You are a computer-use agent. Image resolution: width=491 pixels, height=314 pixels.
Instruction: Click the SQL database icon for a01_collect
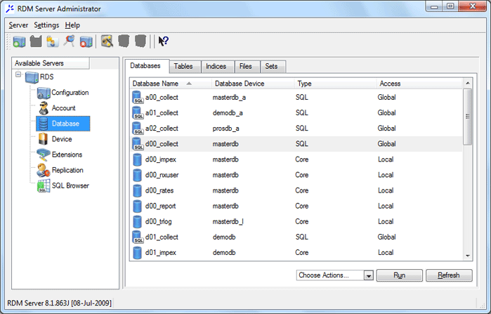coord(138,112)
